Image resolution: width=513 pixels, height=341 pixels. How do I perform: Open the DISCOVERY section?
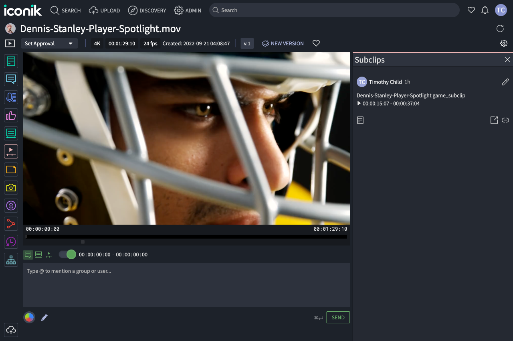[x=147, y=10]
